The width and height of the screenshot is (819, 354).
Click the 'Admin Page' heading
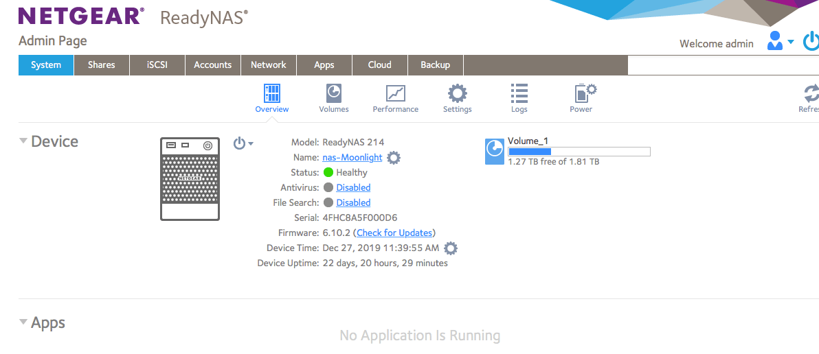[53, 41]
